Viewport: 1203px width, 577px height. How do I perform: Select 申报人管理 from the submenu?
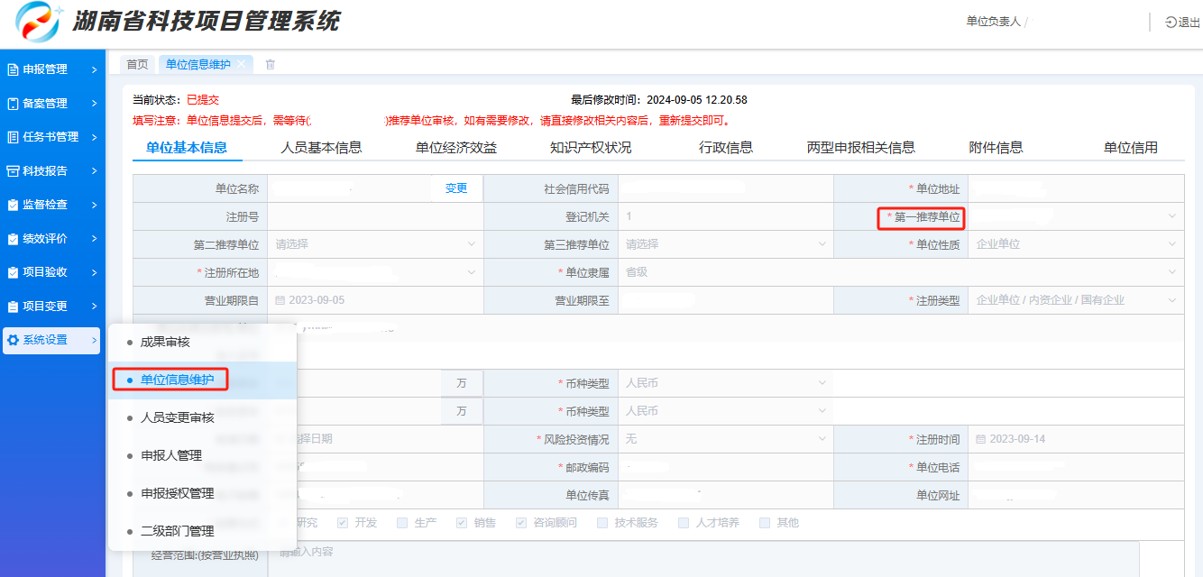(x=171, y=455)
